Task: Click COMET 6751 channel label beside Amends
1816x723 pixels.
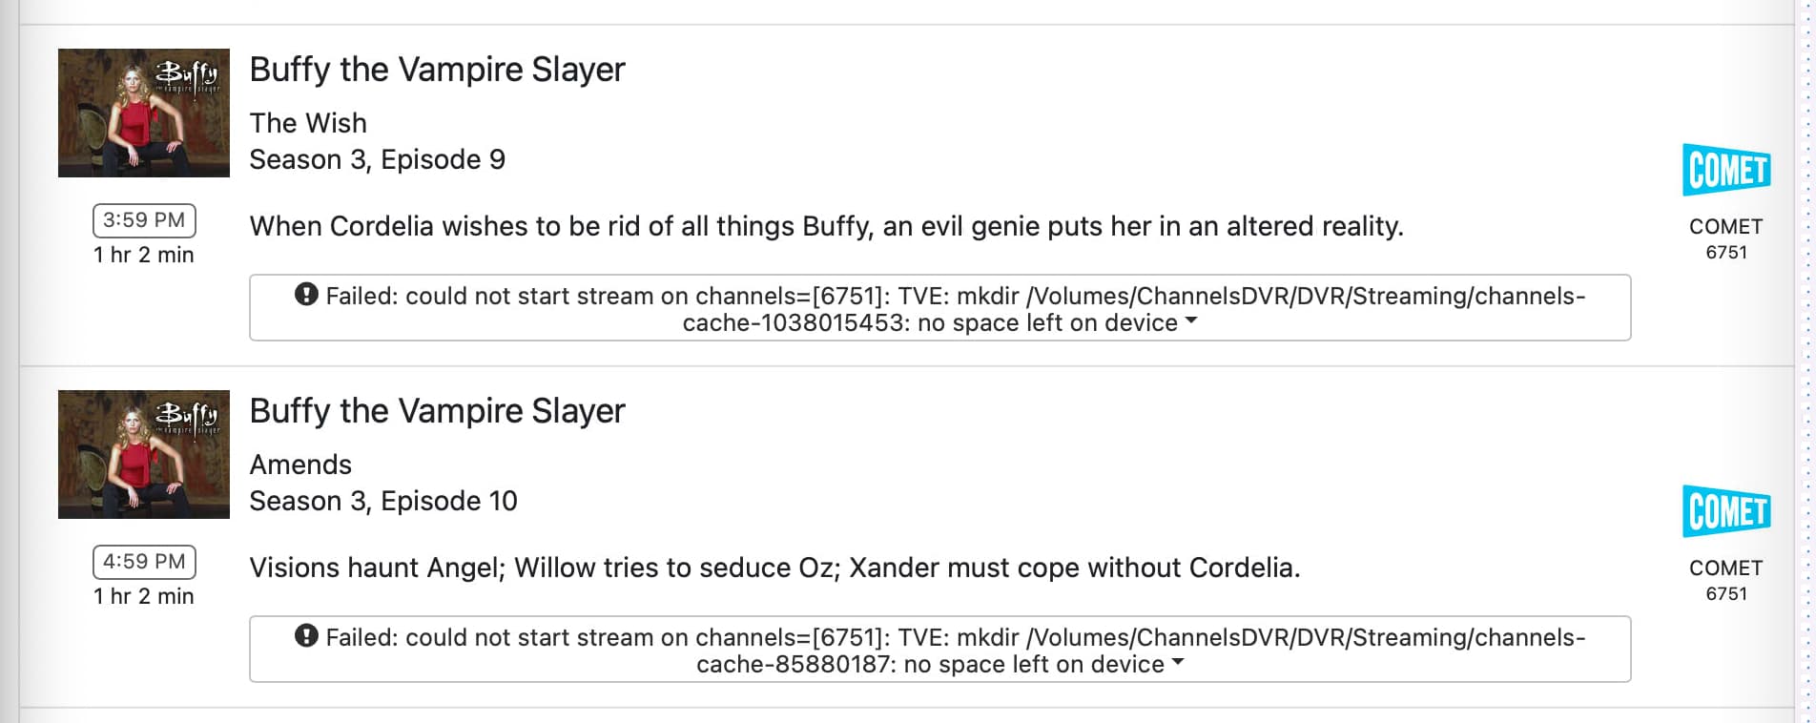Action: tap(1725, 579)
